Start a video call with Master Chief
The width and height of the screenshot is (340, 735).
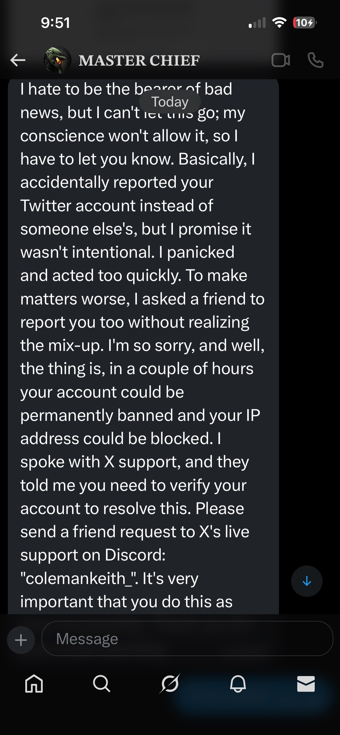click(x=280, y=60)
